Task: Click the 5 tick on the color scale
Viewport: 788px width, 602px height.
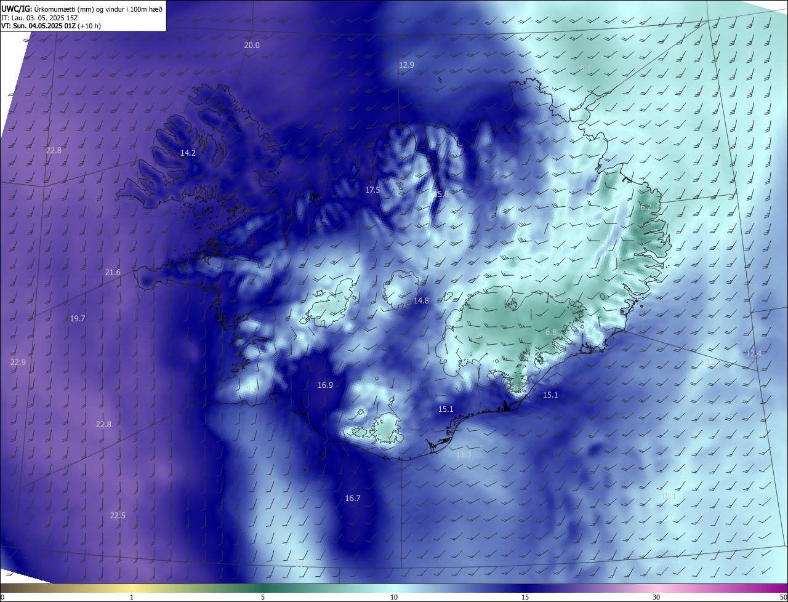Action: coord(263,597)
